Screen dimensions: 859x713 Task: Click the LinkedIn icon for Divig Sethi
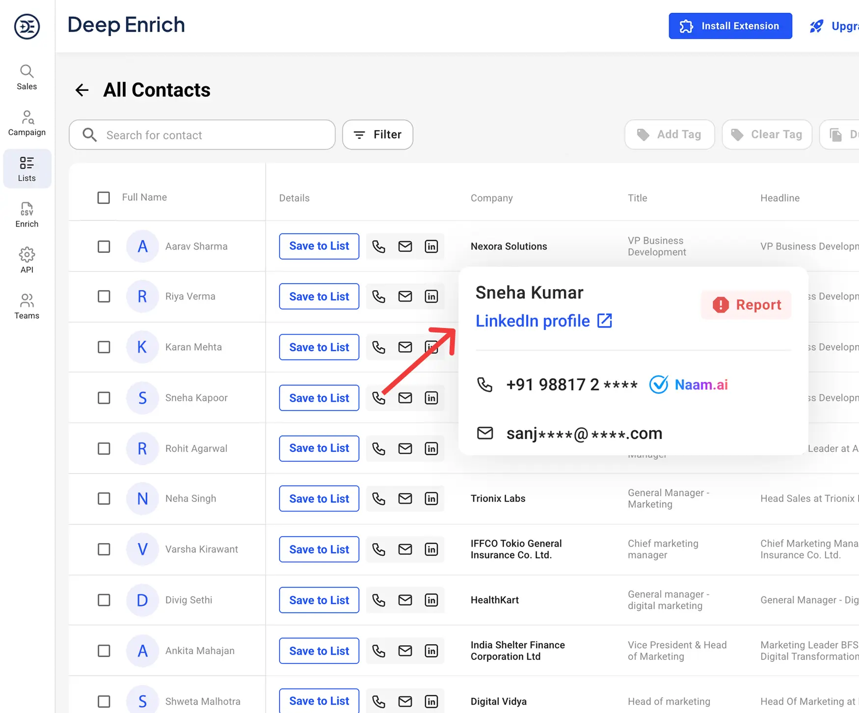coord(431,600)
